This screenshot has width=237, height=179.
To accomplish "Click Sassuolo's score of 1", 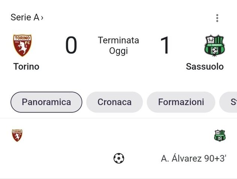I will (x=165, y=45).
